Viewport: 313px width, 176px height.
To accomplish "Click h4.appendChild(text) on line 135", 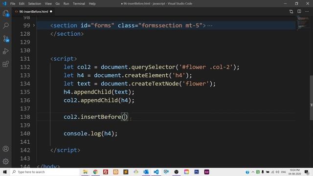I will point(99,92).
